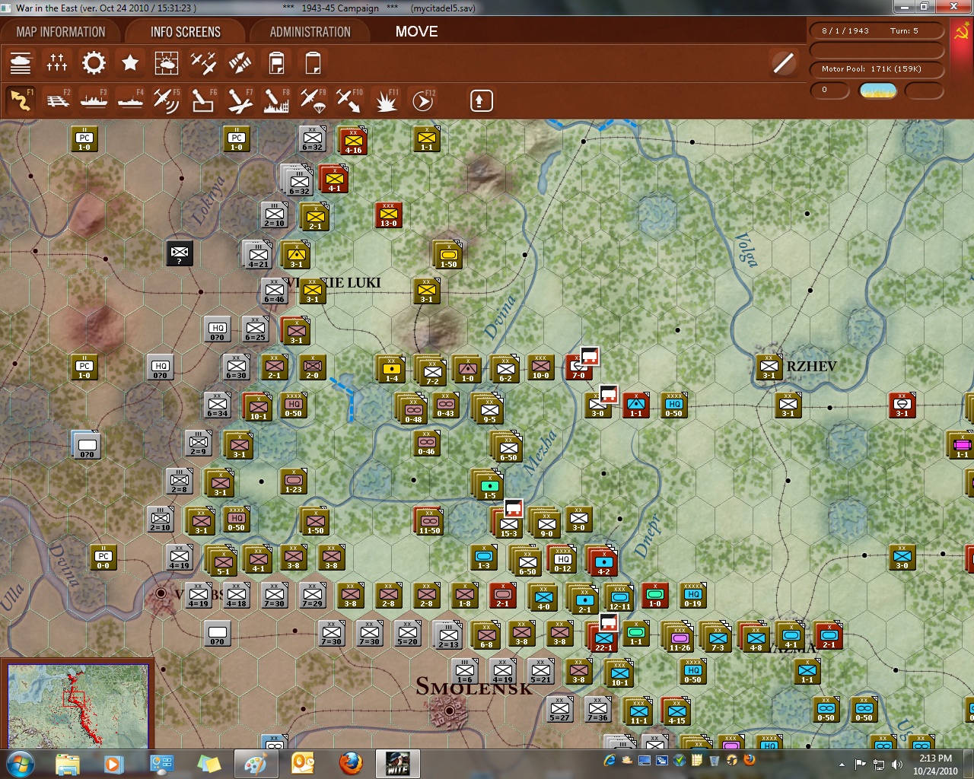
Task: Select the F5 air recon mode
Action: click(x=167, y=100)
